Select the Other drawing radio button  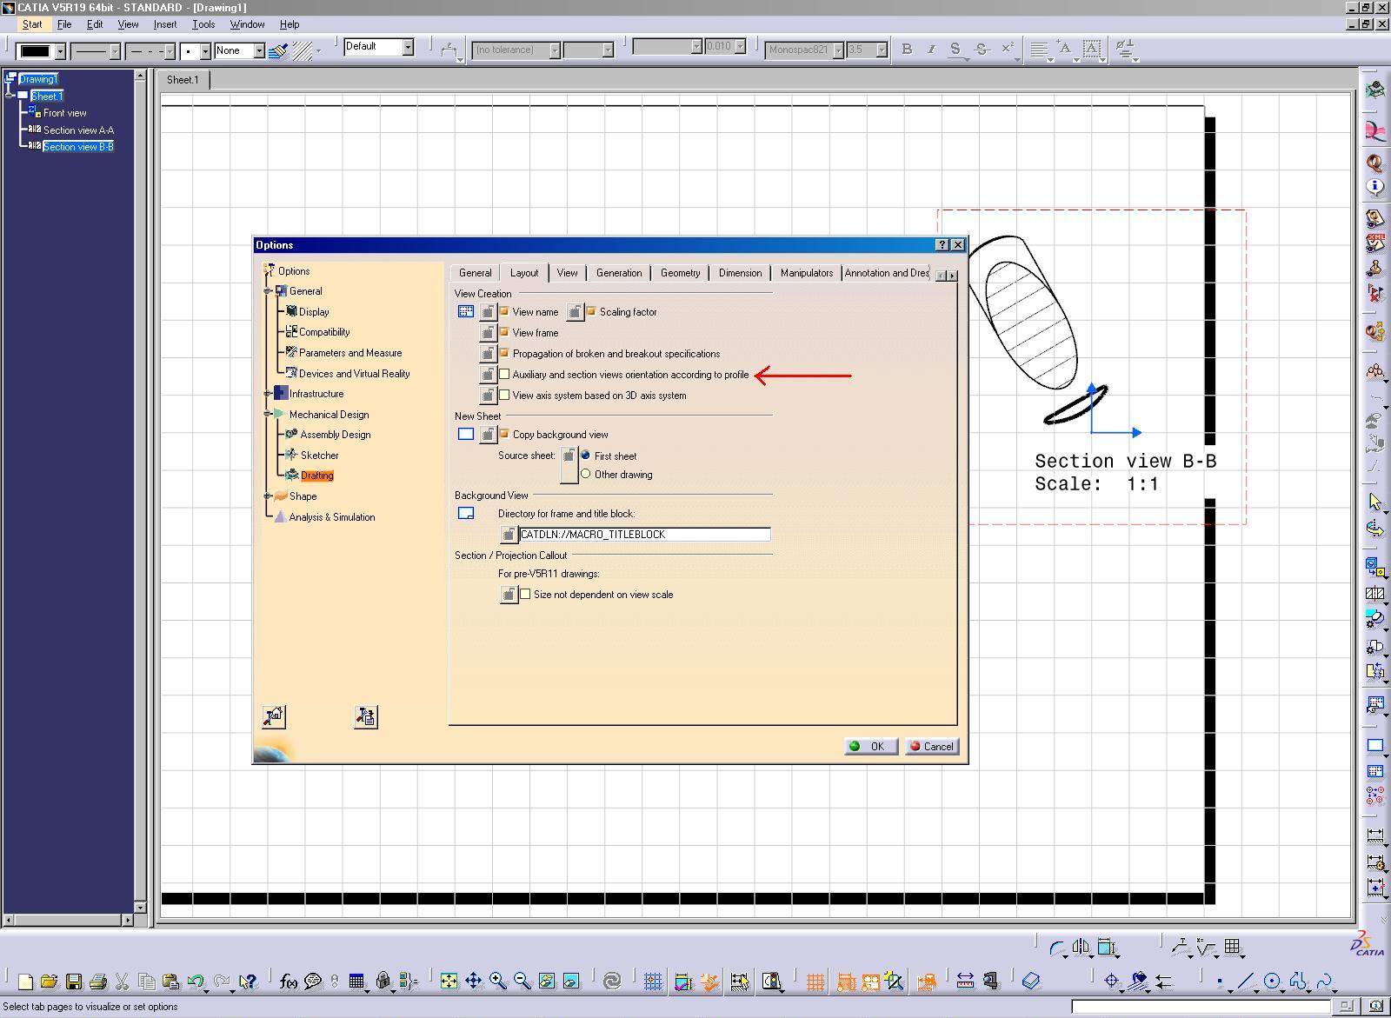pos(586,474)
